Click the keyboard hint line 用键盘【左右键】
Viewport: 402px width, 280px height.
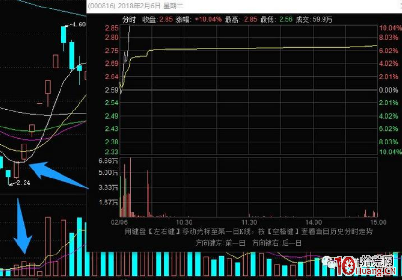pos(248,232)
